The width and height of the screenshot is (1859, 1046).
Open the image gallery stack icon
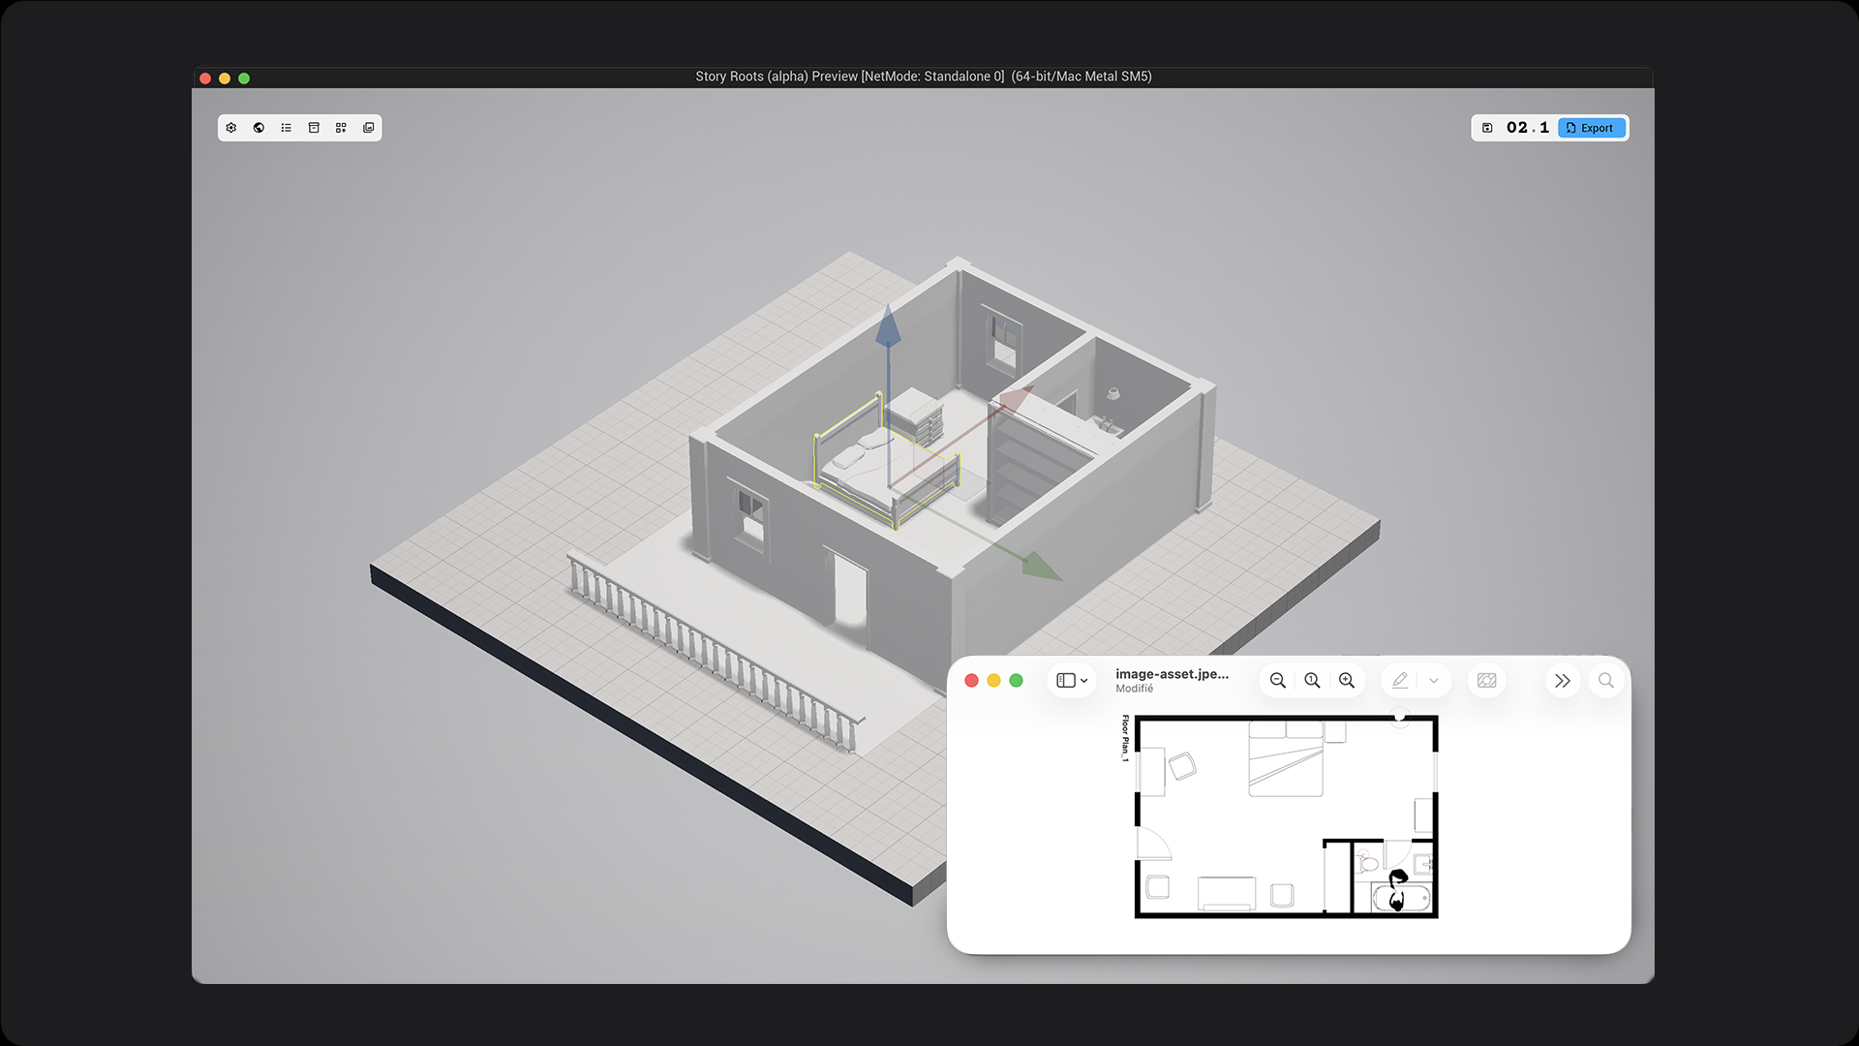(x=369, y=128)
